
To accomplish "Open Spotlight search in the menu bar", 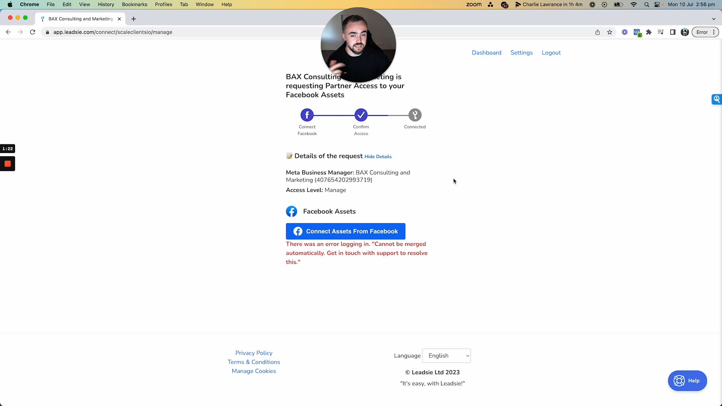I will [x=646, y=5].
